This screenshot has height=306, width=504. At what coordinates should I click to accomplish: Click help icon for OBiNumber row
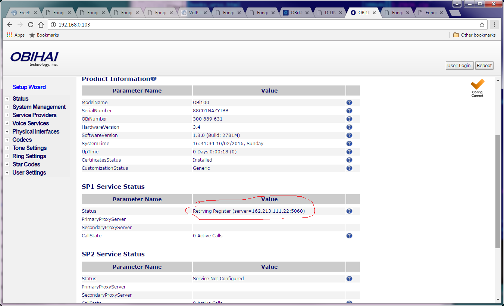pos(349,119)
